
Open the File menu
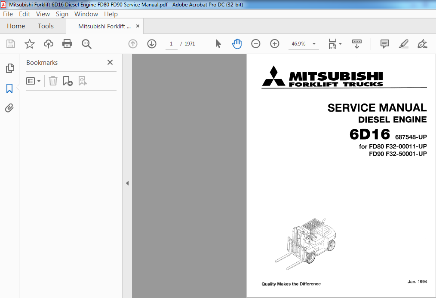(8, 14)
